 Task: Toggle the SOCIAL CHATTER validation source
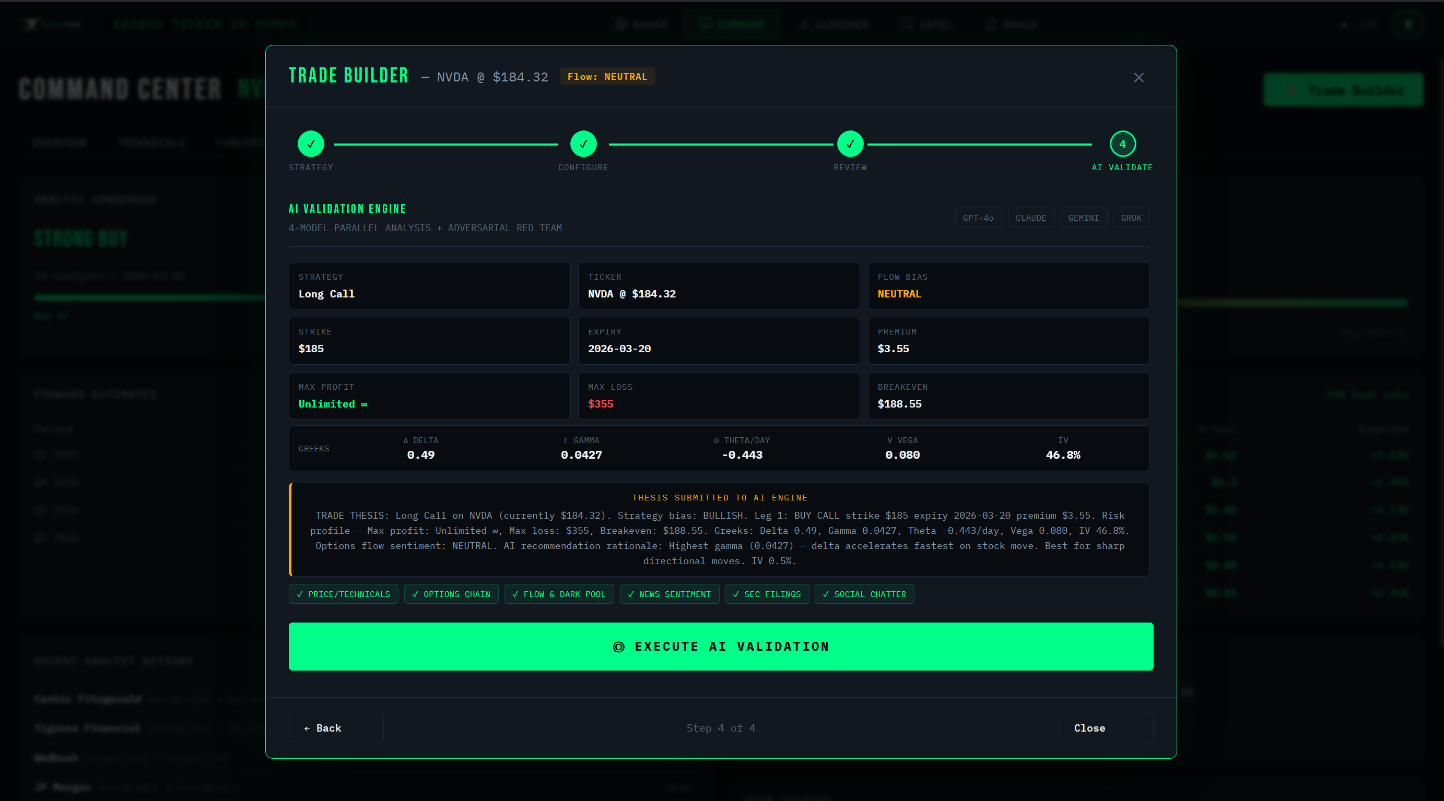pyautogui.click(x=864, y=594)
